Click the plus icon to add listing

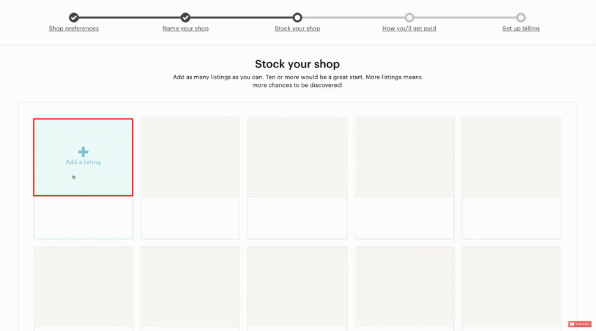tap(83, 152)
